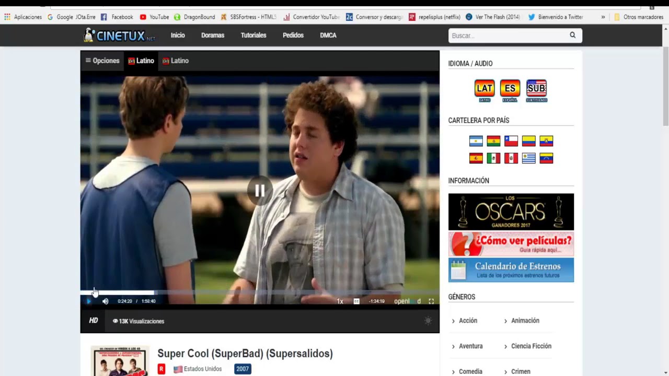This screenshot has width=669, height=376.
Task: Open the player Opciones menu
Action: [x=102, y=61]
